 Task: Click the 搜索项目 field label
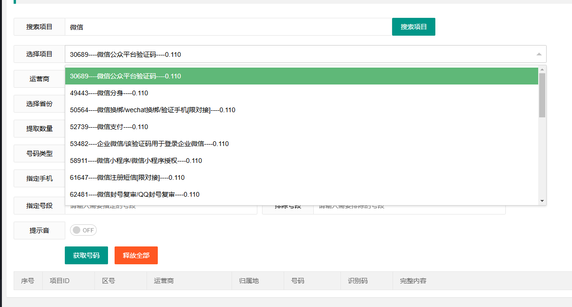coord(39,27)
